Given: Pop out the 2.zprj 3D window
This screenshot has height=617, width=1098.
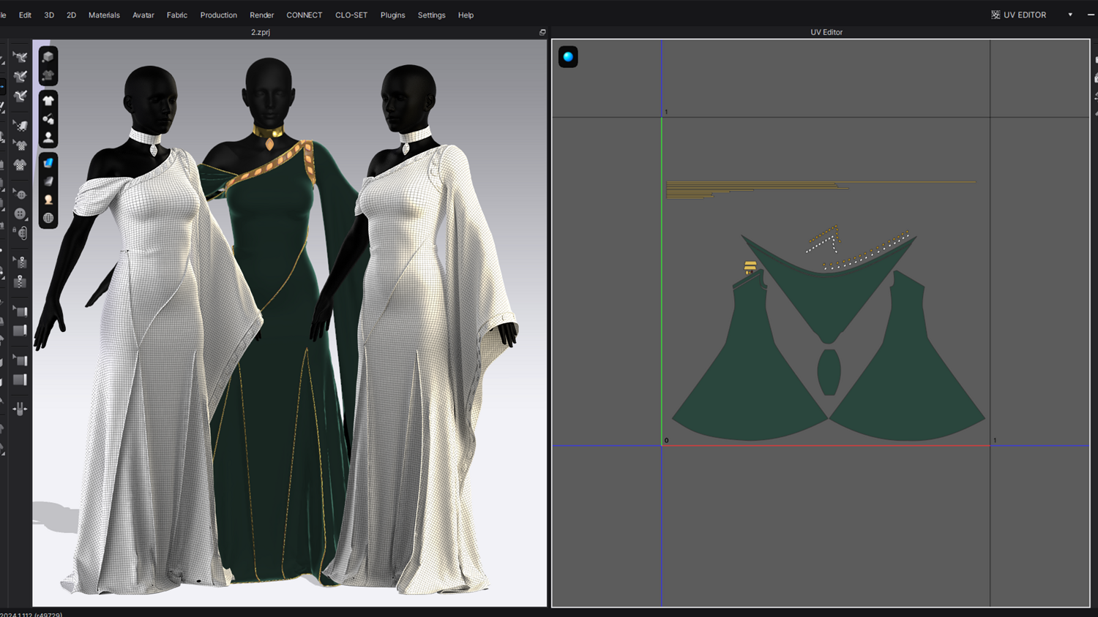Looking at the screenshot, I should point(542,32).
